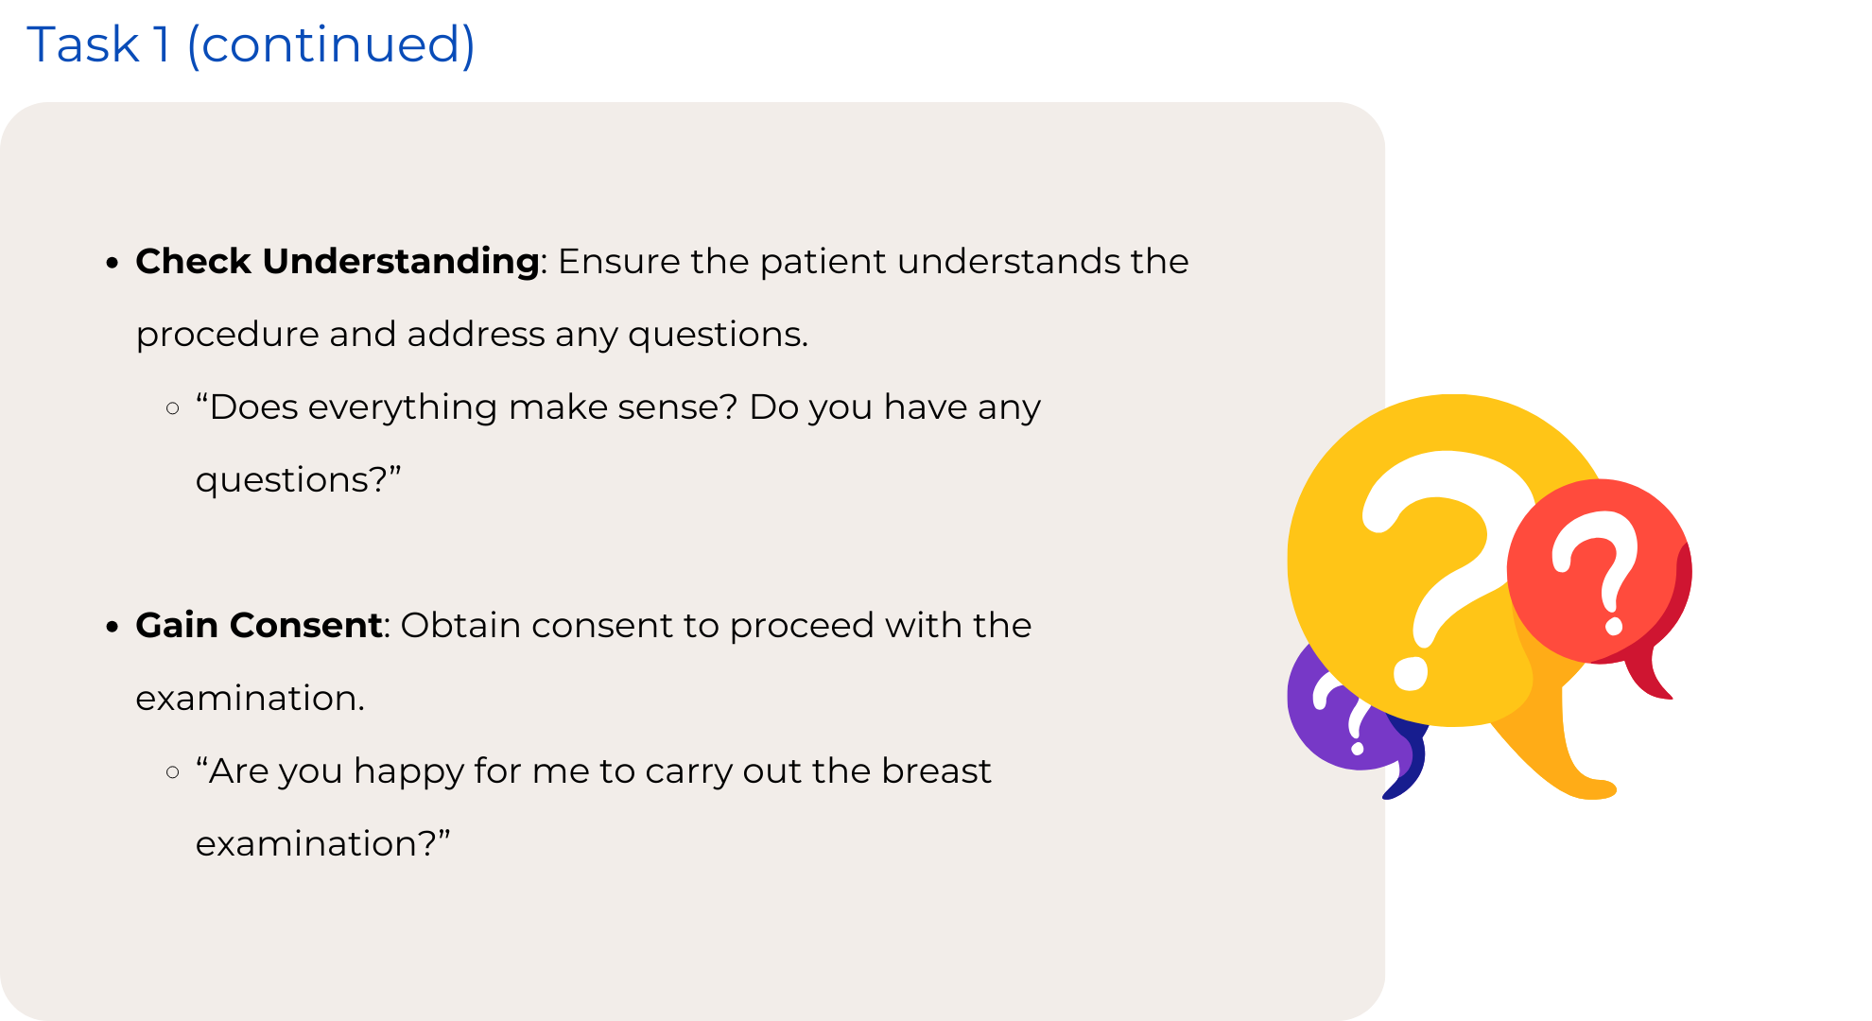Image resolution: width=1872 pixels, height=1021 pixels.
Task: Click the bold 'Check Understanding' heading
Action: (337, 261)
